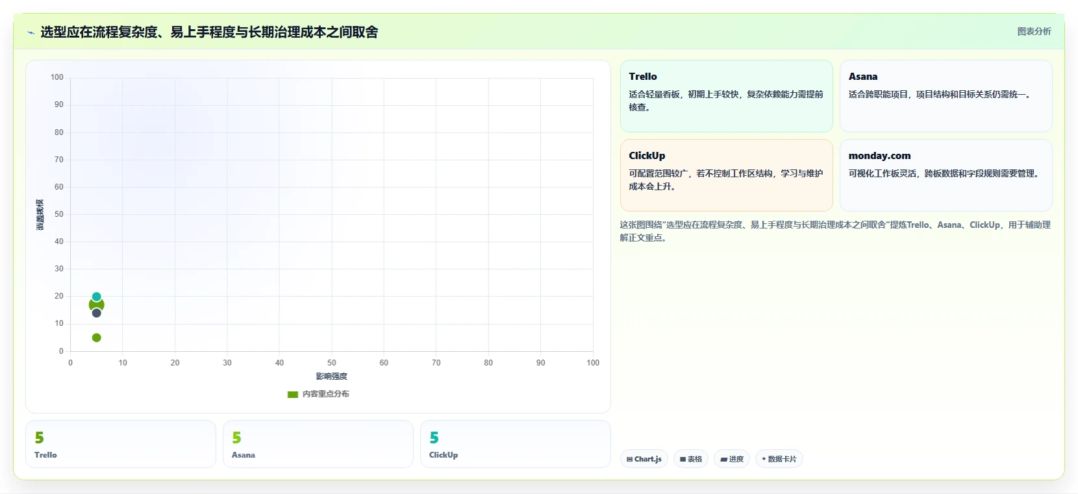This screenshot has width=1078, height=494.
Task: Click the 进度 tag chip
Action: pos(731,459)
